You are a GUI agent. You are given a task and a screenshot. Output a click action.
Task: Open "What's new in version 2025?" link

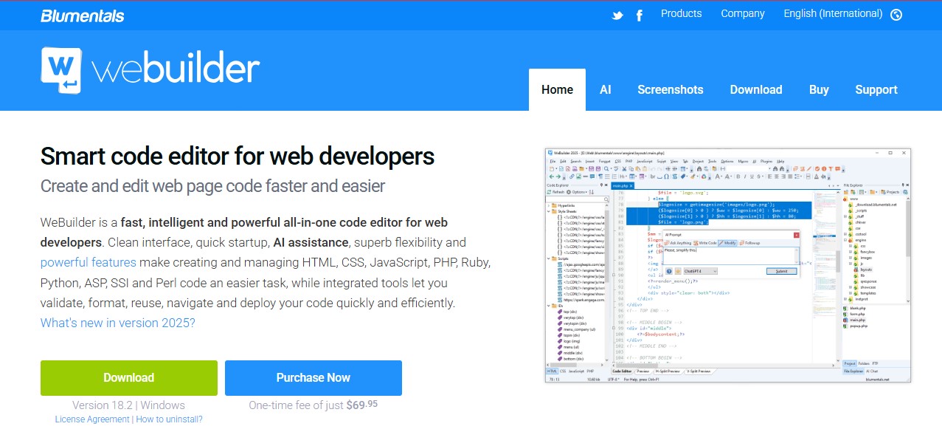click(x=118, y=323)
